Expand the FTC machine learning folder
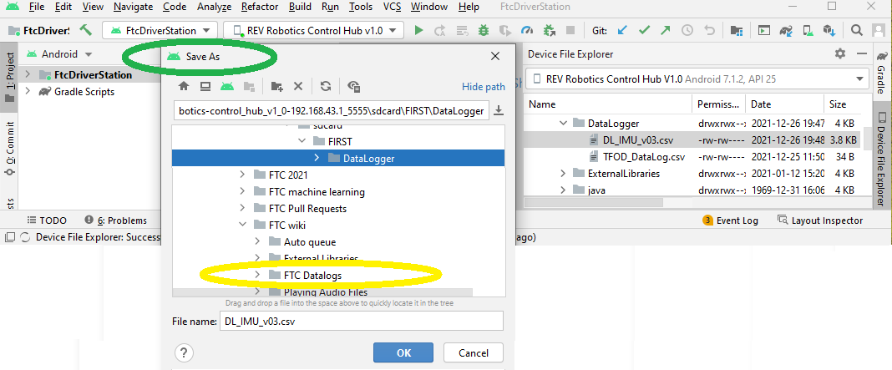This screenshot has height=370, width=892. pos(242,191)
